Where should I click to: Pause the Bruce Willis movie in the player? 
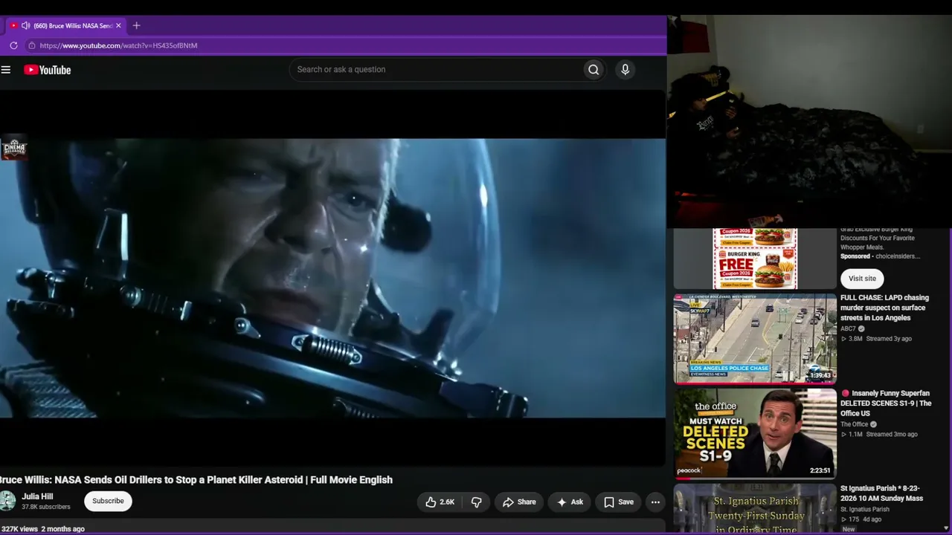[x=332, y=278]
